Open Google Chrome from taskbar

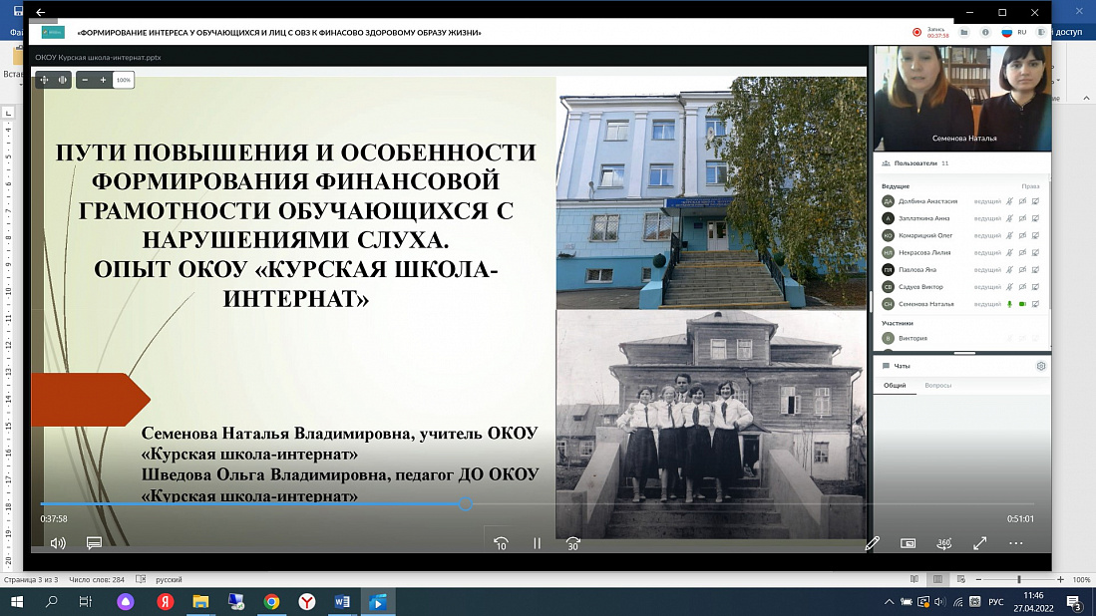[271, 601]
